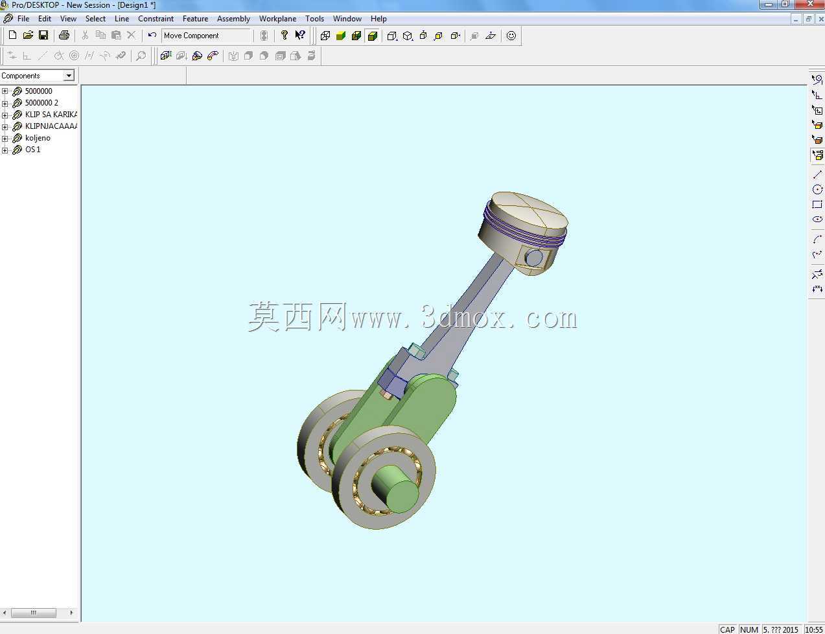Screen dimensions: 825x634
Task: Open the Line menu
Action: coord(122,19)
